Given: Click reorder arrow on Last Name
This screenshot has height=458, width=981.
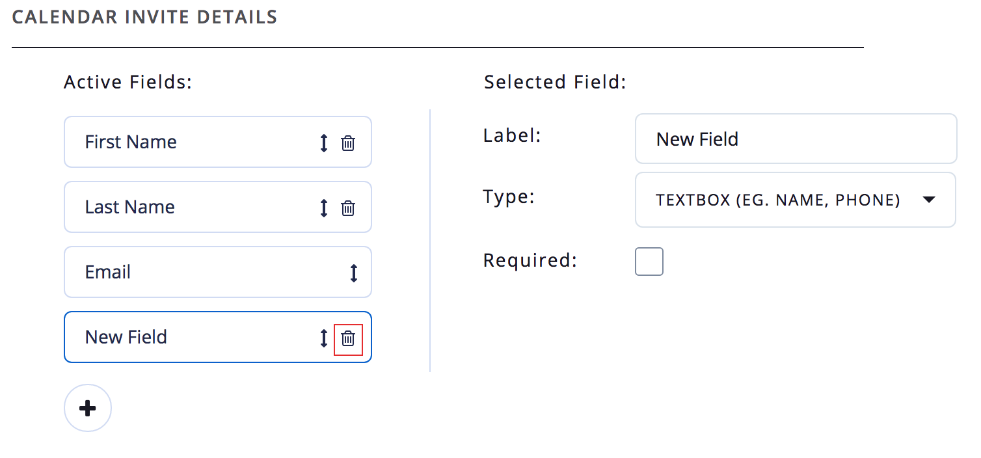Looking at the screenshot, I should click(324, 208).
